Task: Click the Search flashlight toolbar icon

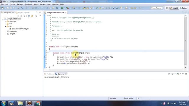Action: 91,8
